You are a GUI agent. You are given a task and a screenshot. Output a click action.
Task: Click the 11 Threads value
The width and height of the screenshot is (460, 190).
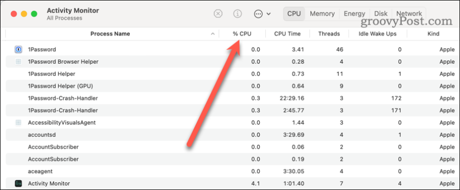(x=340, y=74)
